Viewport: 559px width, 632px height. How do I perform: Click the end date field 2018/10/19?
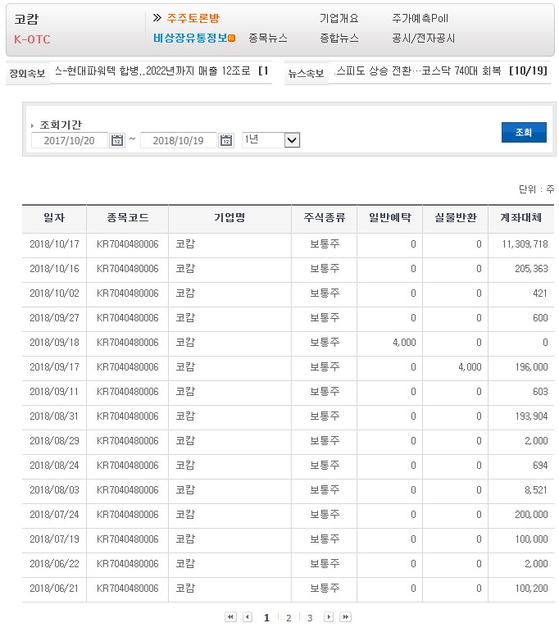click(179, 140)
